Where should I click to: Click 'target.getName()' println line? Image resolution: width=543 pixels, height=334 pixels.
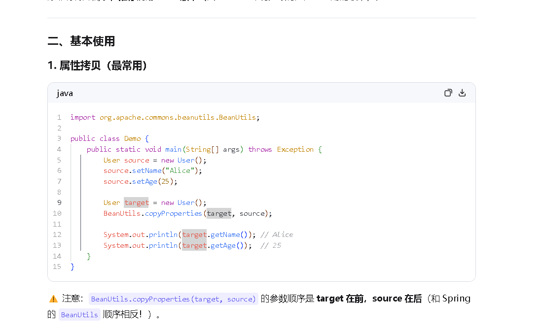click(180, 235)
